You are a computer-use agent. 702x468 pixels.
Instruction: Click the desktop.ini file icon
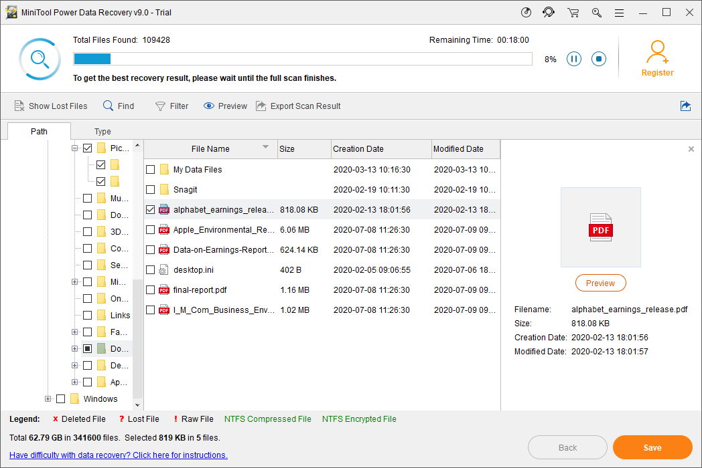pyautogui.click(x=164, y=270)
